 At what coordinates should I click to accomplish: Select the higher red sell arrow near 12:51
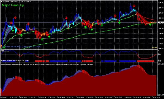click(x=15, y=18)
